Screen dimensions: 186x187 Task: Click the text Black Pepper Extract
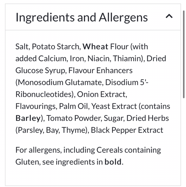(127, 130)
